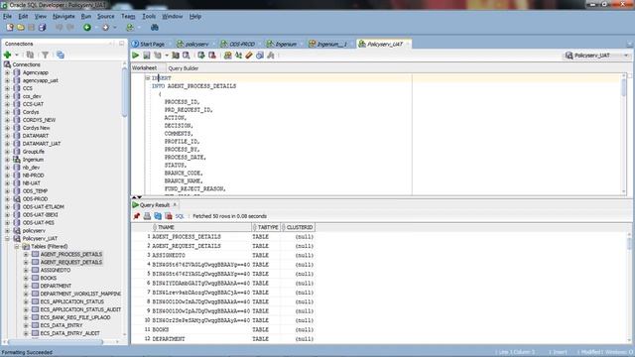
Task: Select the DEPARTMENT table in tree
Action: (56, 286)
